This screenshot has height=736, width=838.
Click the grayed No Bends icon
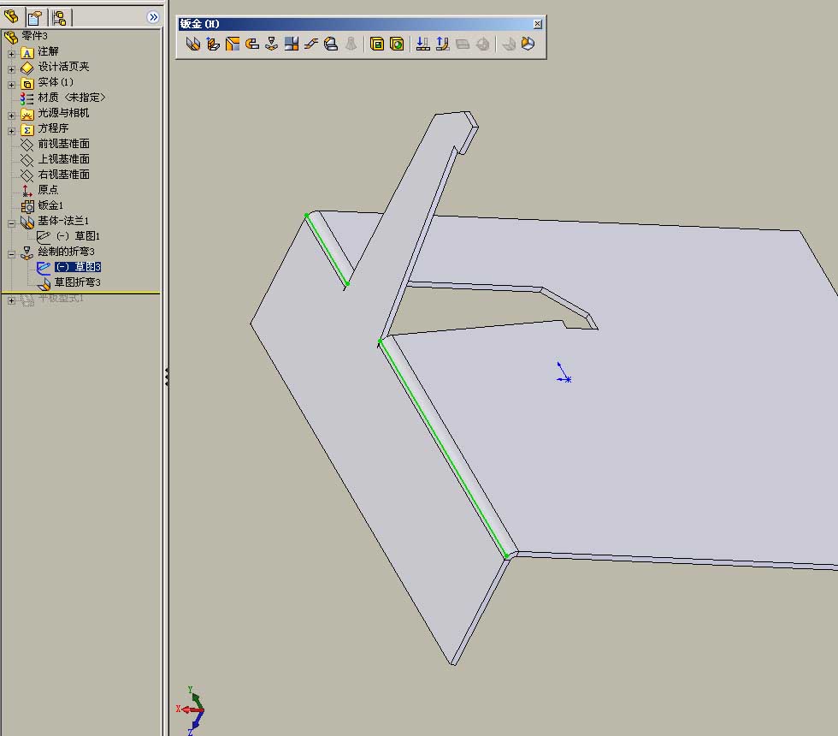pos(482,44)
